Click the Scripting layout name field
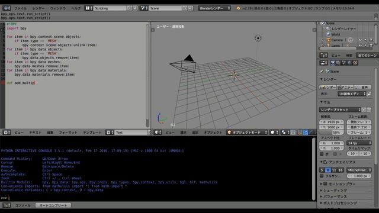Screen dimensions: 379x213 [110, 8]
